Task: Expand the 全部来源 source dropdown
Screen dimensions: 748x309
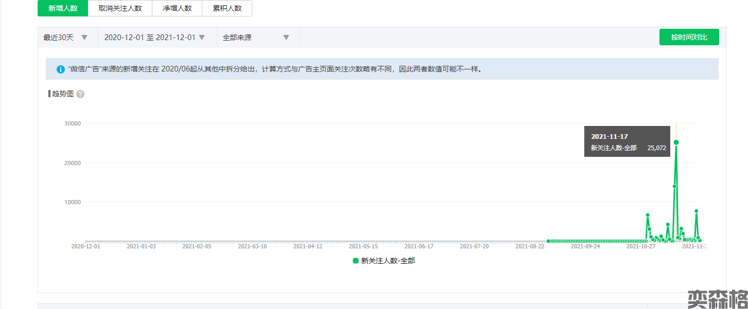Action: (x=256, y=38)
